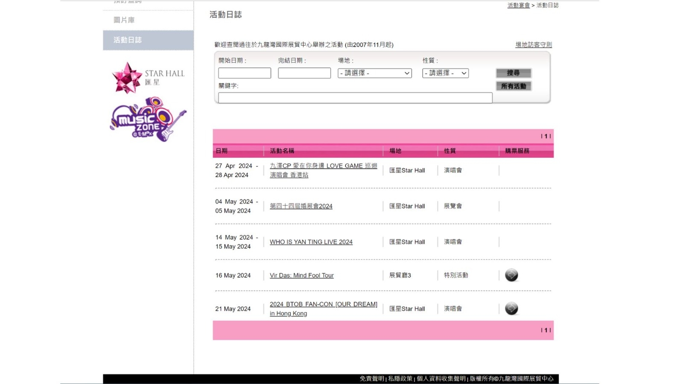Click page 1 in the top pagination bar
Image resolution: width=683 pixels, height=384 pixels.
(x=546, y=136)
